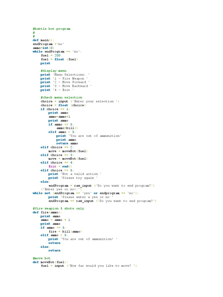Click the 'if choice == 1:' line
Screen dimensions: 223x297
pyautogui.click(x=55, y=109)
